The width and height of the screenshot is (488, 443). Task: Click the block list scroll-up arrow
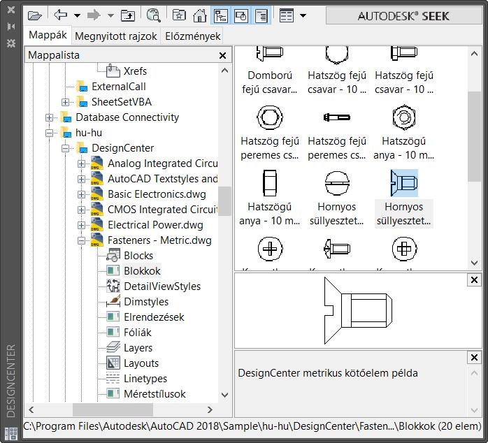pos(474,54)
